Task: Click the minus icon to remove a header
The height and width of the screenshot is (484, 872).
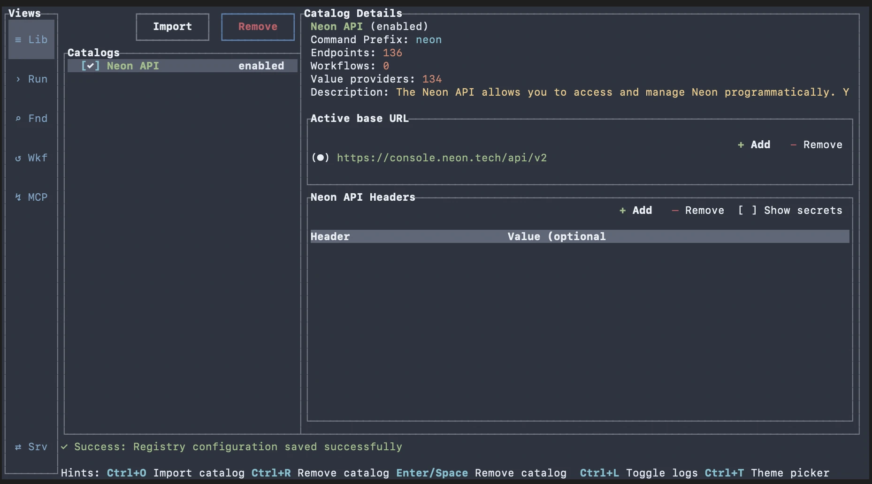Action: pyautogui.click(x=676, y=210)
